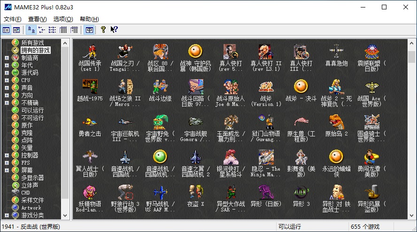Screen dimensions: 417x232
Task: Select the 战区 88 game icon
Action: pyautogui.click(x=160, y=51)
